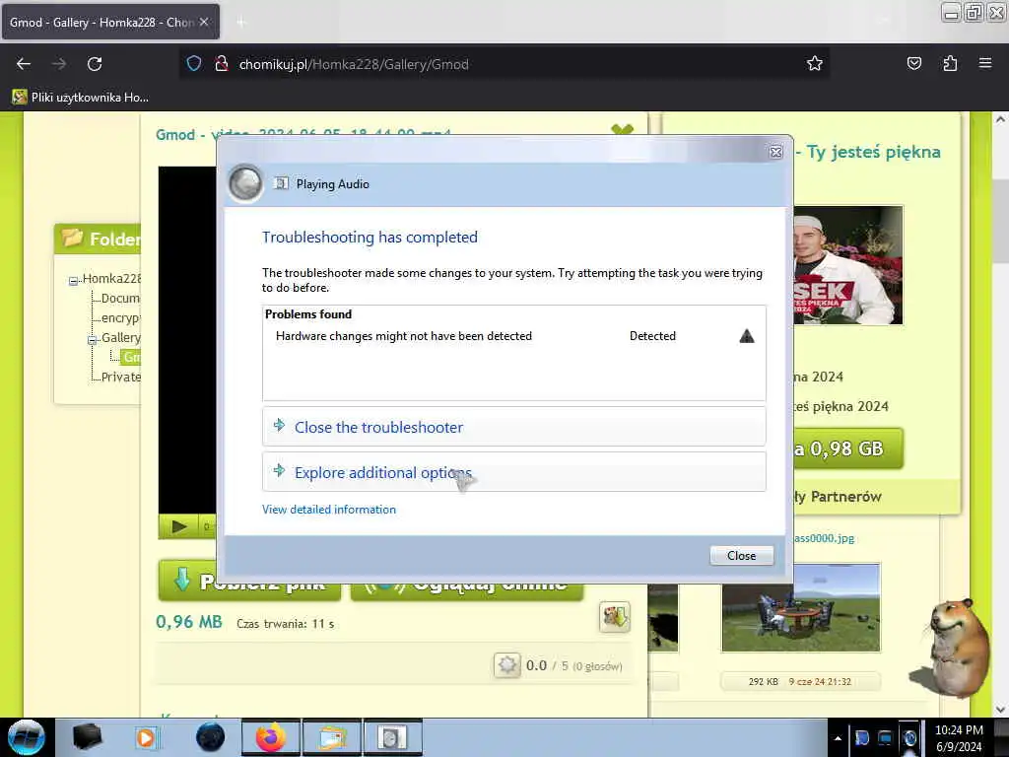The image size is (1009, 757).
Task: Click the green Pobierz plik download button
Action: 249,582
